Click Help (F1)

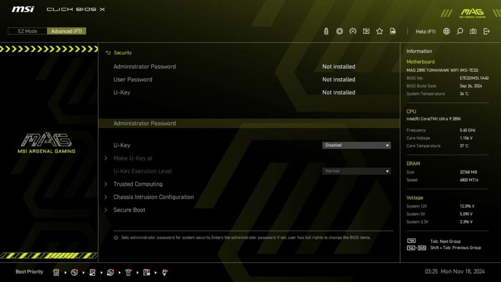click(x=425, y=31)
